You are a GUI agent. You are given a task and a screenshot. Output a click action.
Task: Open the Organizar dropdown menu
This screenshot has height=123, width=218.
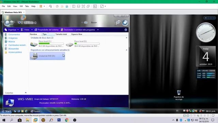coord(12,30)
